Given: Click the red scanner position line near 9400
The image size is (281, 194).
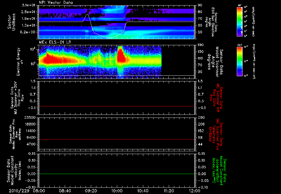Looking at the screenshot, I should (x=116, y=139).
